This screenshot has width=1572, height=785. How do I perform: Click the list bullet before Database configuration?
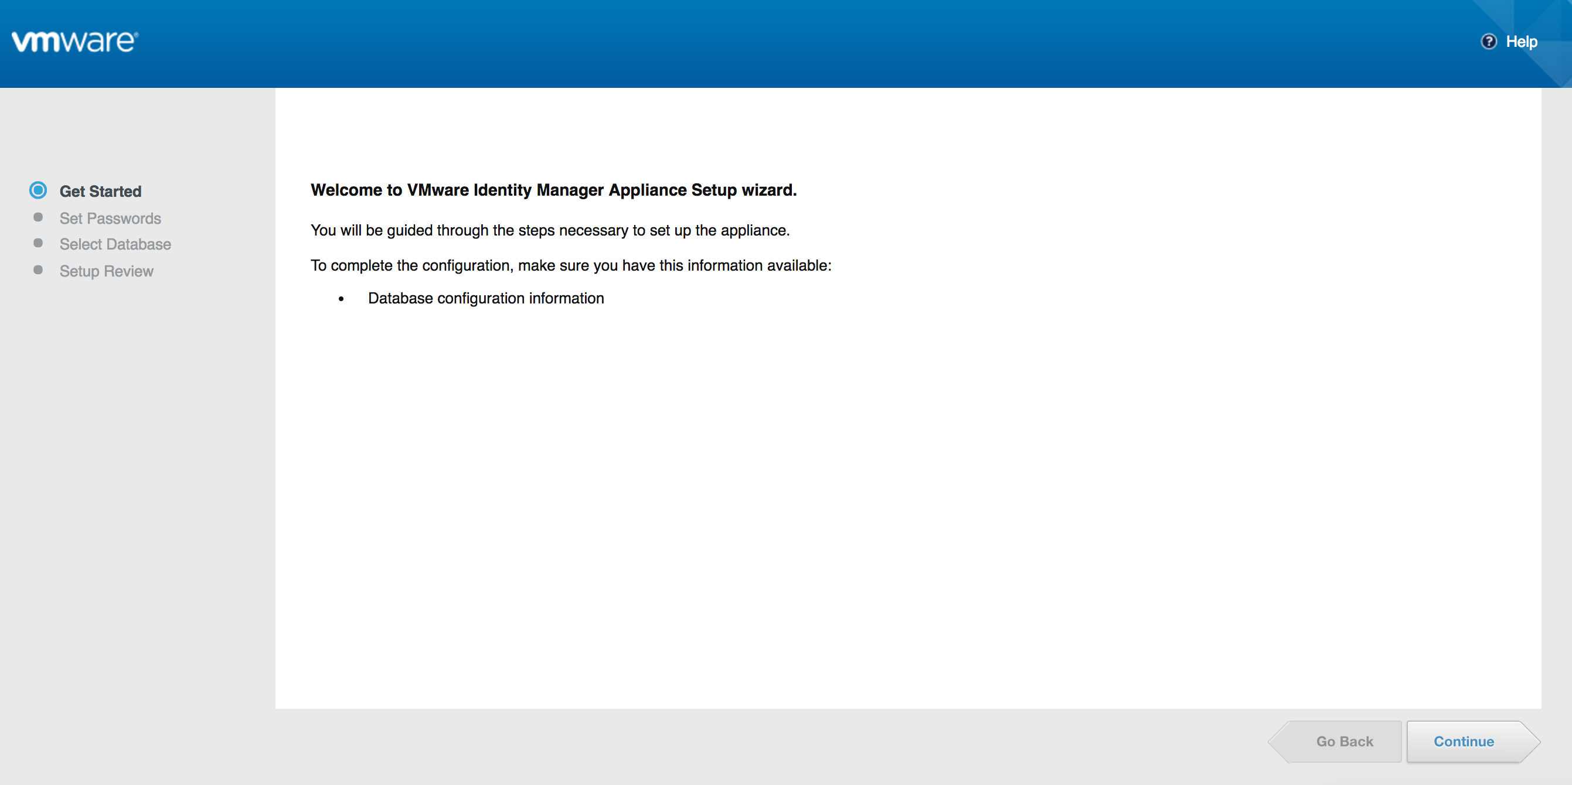pyautogui.click(x=341, y=299)
